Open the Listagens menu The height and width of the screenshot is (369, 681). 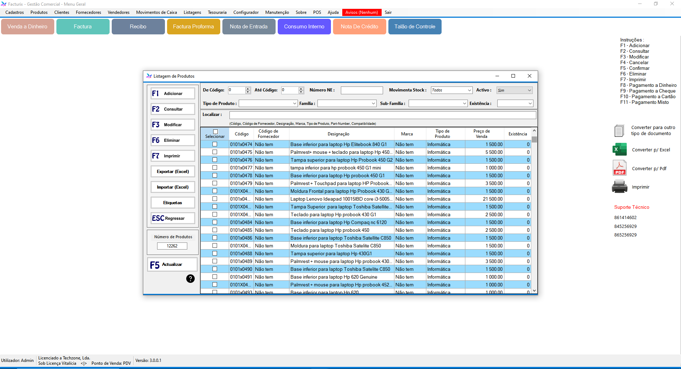192,12
